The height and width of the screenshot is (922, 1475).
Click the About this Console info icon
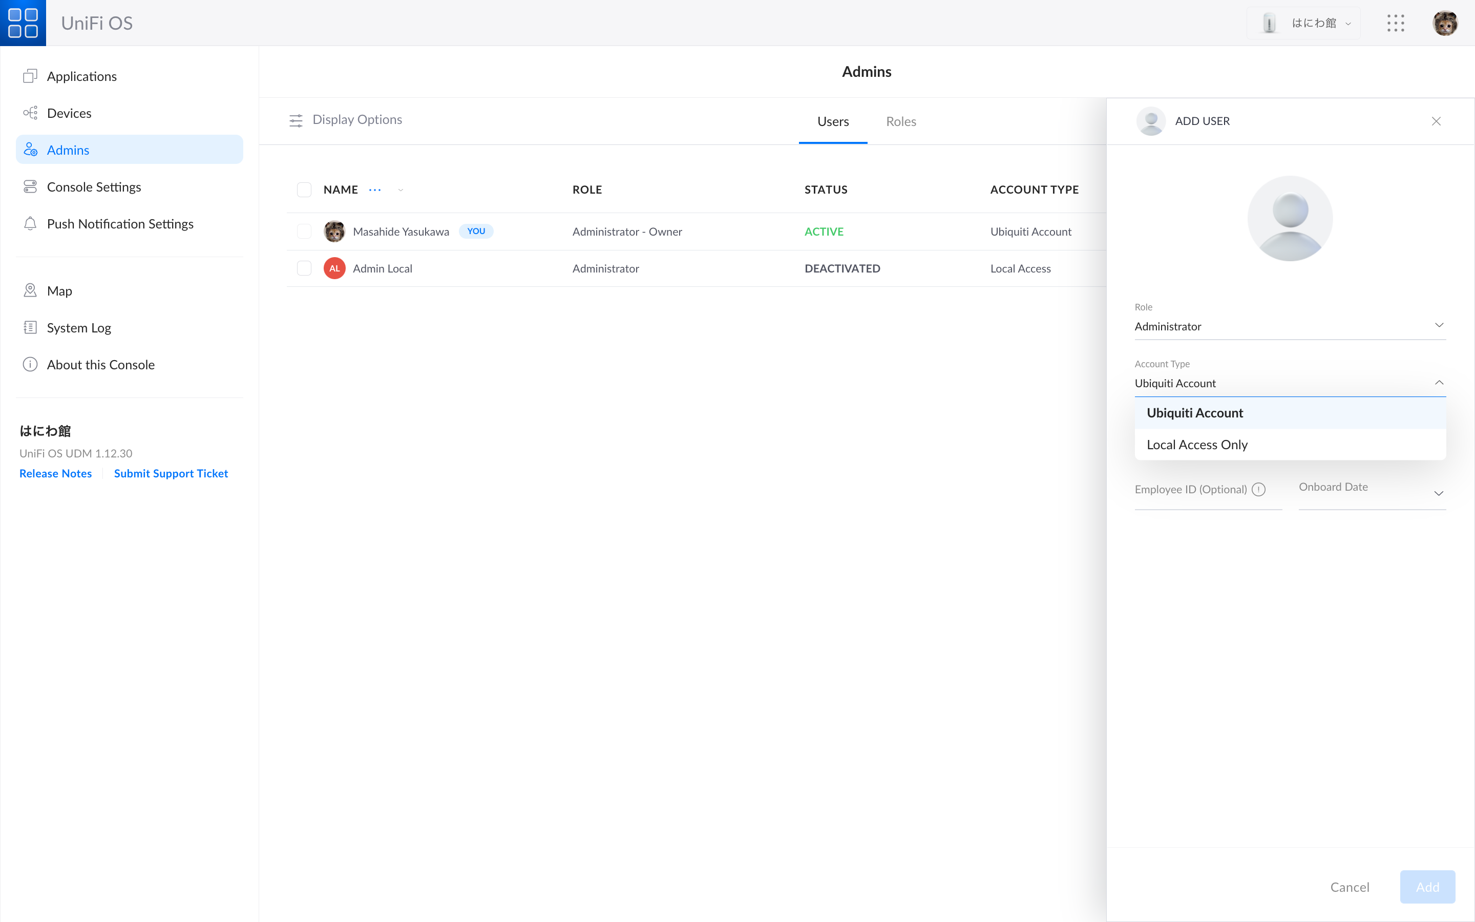[30, 365]
